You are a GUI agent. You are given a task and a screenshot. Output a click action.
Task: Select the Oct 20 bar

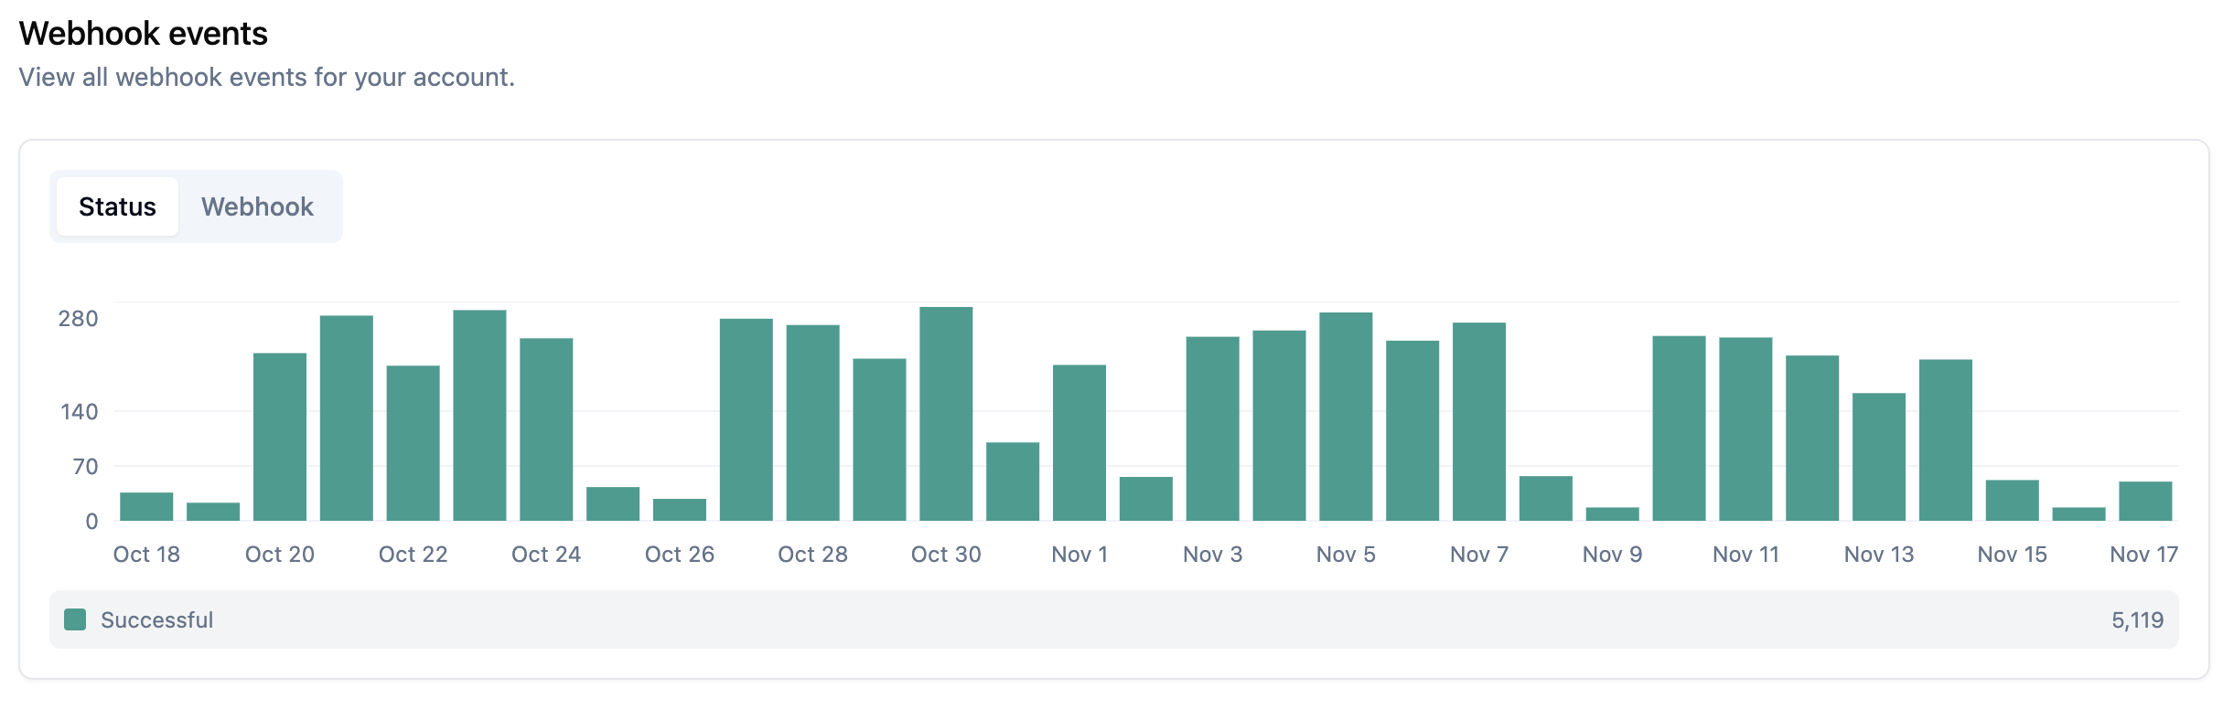click(280, 437)
